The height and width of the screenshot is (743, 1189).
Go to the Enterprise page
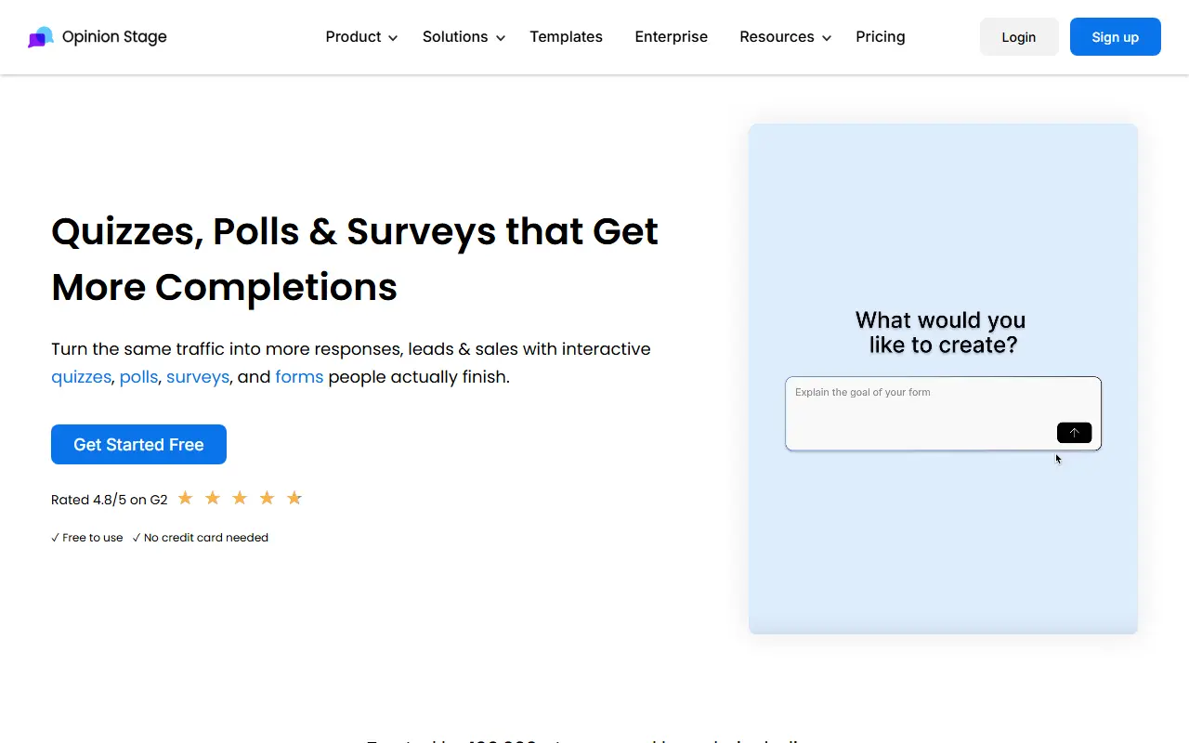point(672,37)
